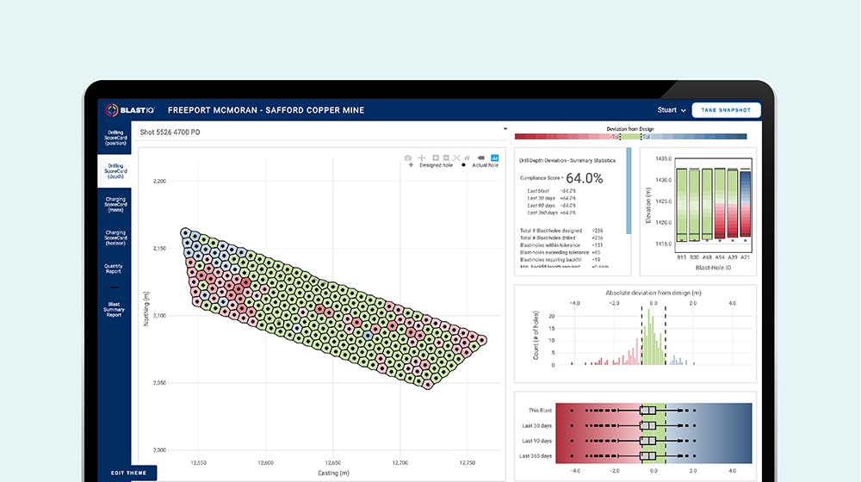Click the zoom-in box icon in plot toolbar
The height and width of the screenshot is (482, 861).
[436, 158]
